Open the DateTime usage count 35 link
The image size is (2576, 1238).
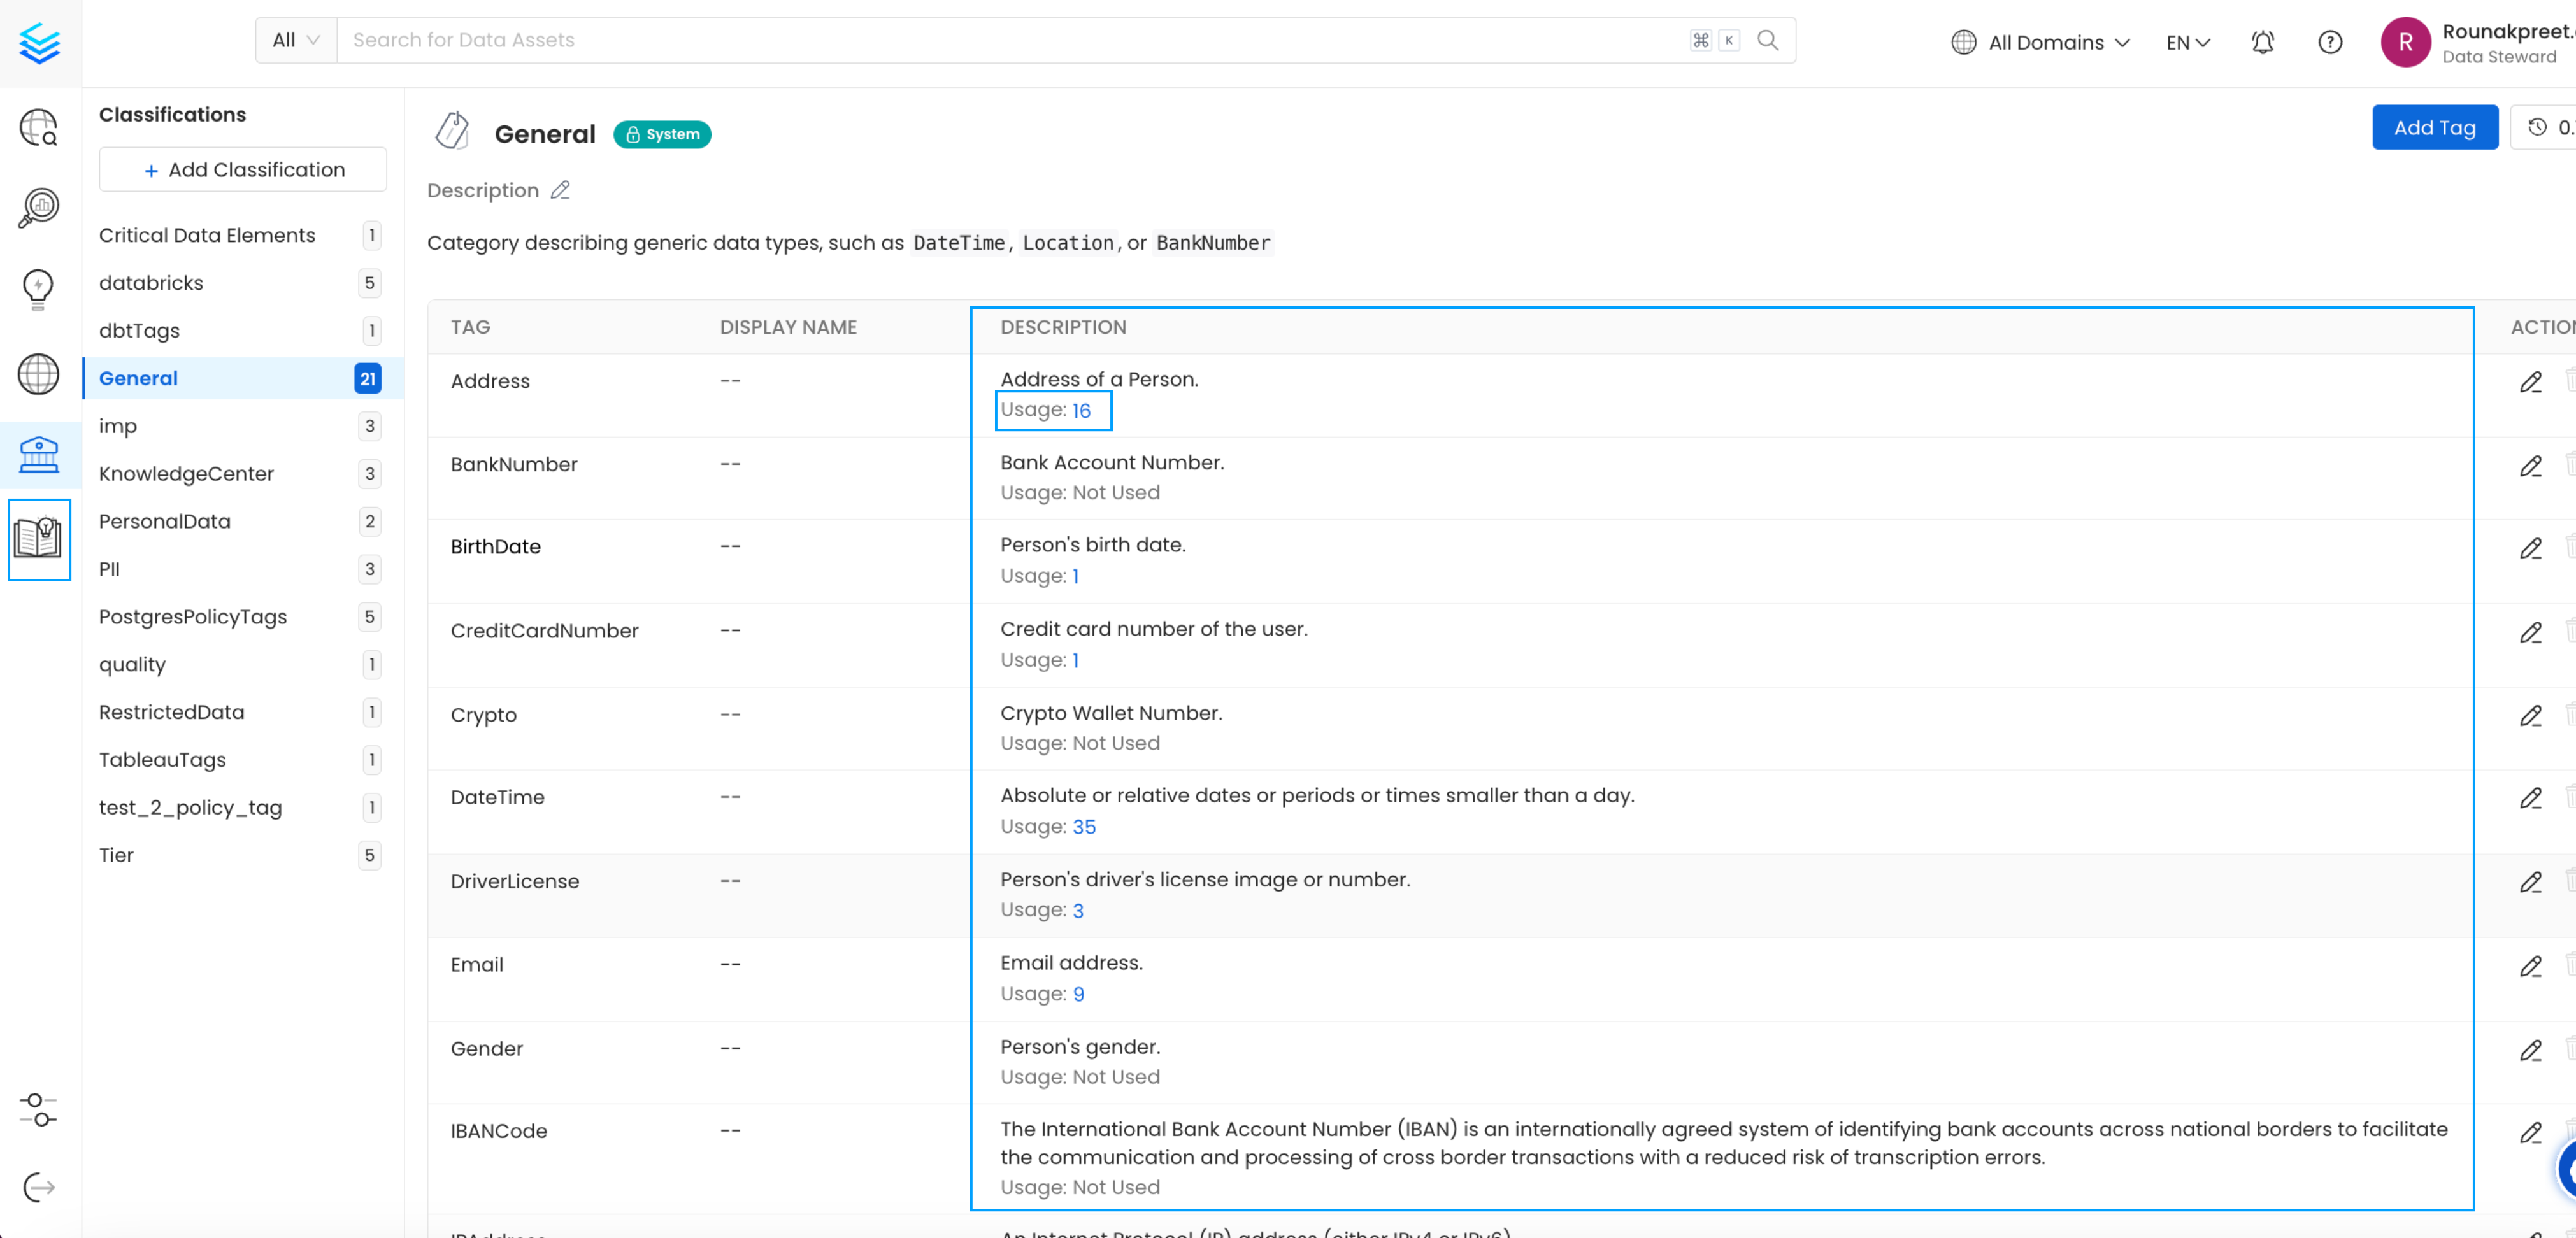[1084, 827]
